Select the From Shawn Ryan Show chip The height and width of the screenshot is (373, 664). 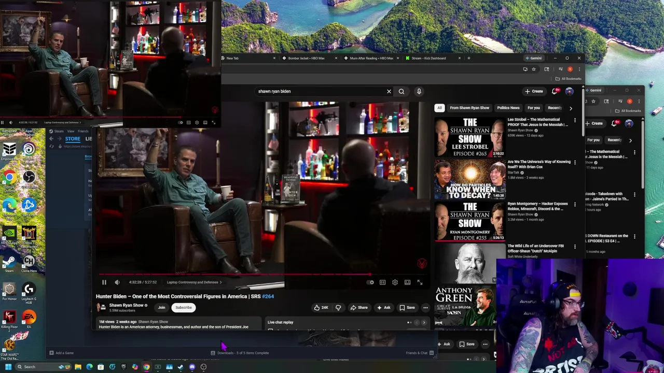pos(469,108)
